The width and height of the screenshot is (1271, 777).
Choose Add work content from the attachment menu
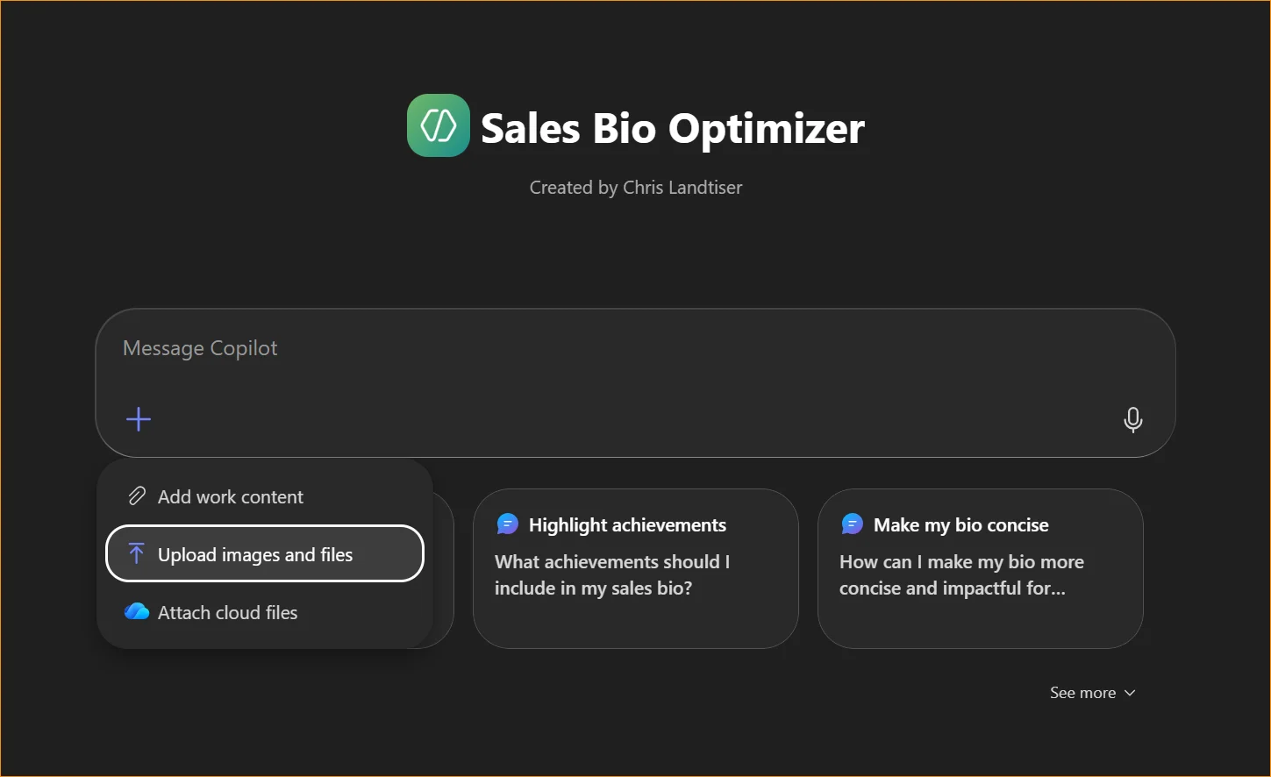(x=230, y=495)
